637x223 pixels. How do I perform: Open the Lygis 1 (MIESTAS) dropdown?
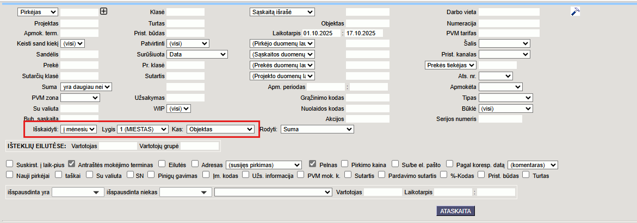(143, 129)
